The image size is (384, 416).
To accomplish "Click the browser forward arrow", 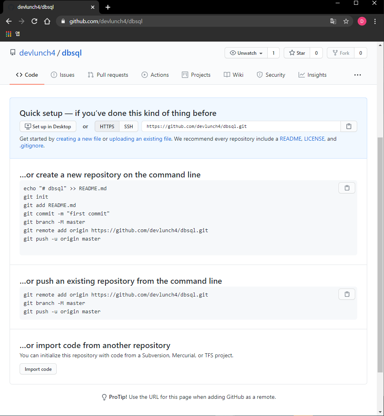I will pos(22,21).
